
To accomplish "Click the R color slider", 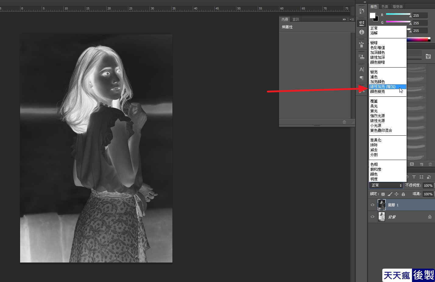I will coord(398,14).
